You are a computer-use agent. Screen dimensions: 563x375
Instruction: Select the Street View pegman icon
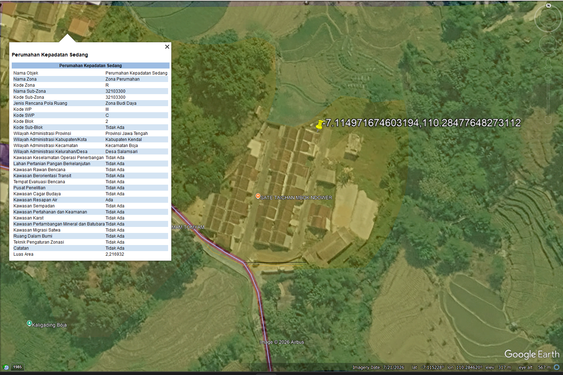point(548,64)
